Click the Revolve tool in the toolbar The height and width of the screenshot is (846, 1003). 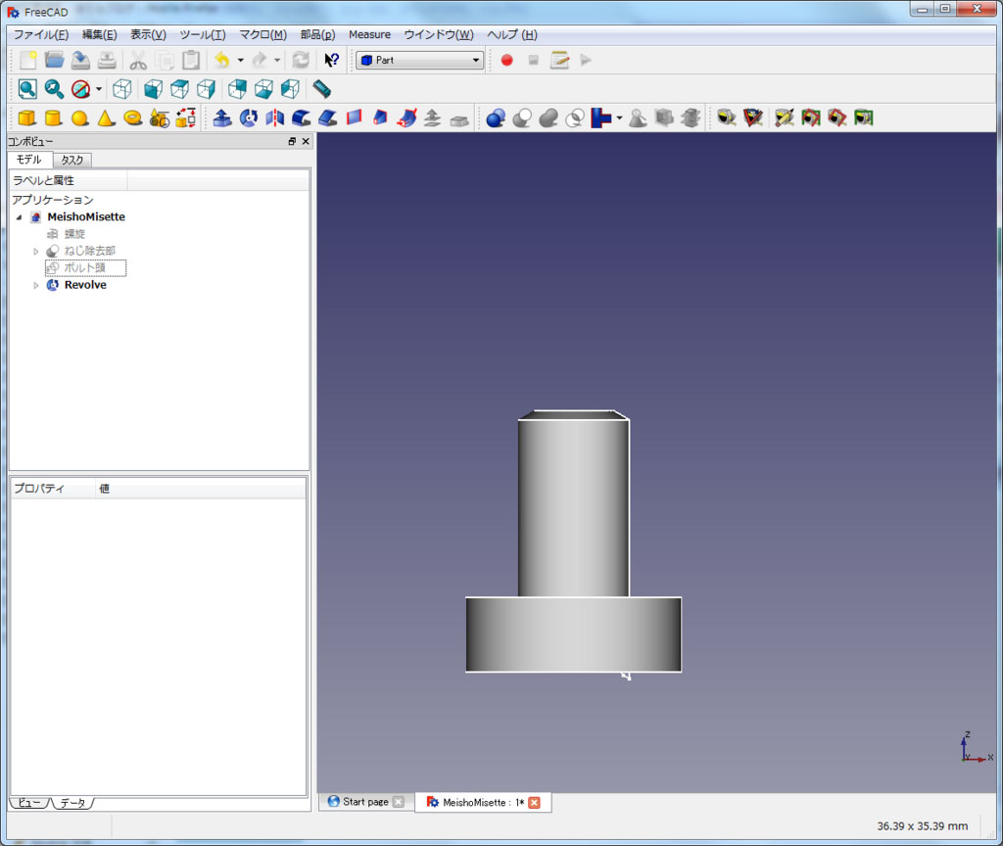coord(249,118)
